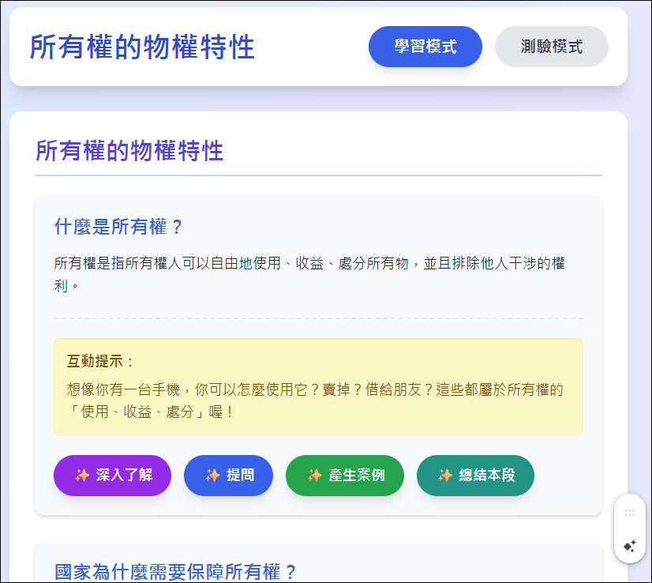The height and width of the screenshot is (583, 652).
Task: Click sparkle icon on 深入了解 button
Action: [82, 476]
